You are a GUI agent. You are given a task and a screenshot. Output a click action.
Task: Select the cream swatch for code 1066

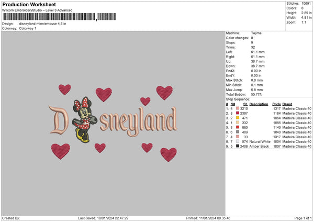pyautogui.click(x=238, y=123)
